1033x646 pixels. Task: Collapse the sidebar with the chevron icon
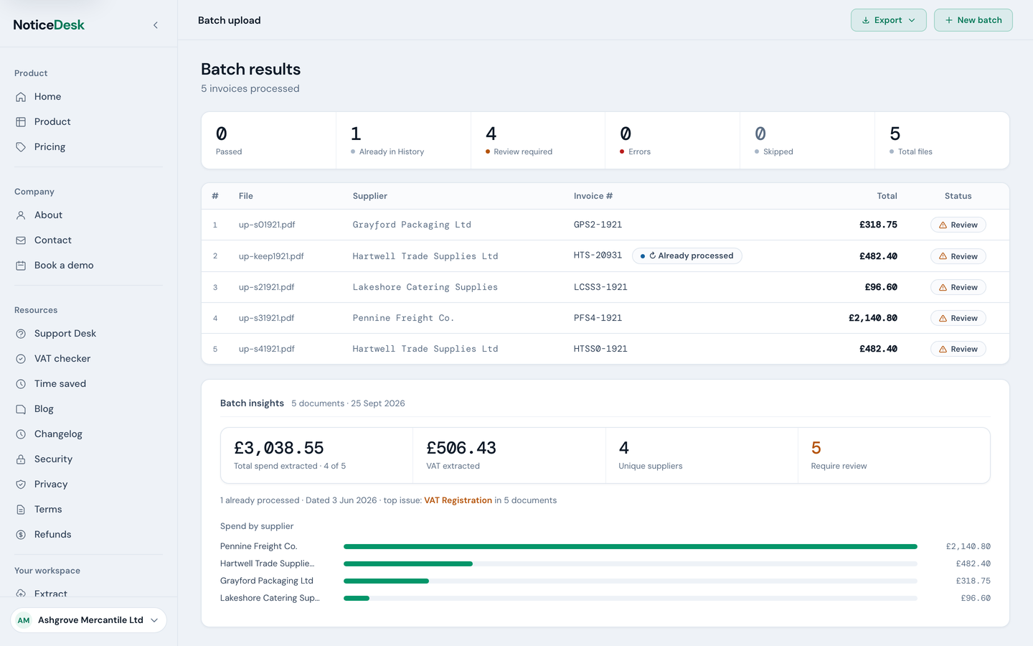pos(156,25)
